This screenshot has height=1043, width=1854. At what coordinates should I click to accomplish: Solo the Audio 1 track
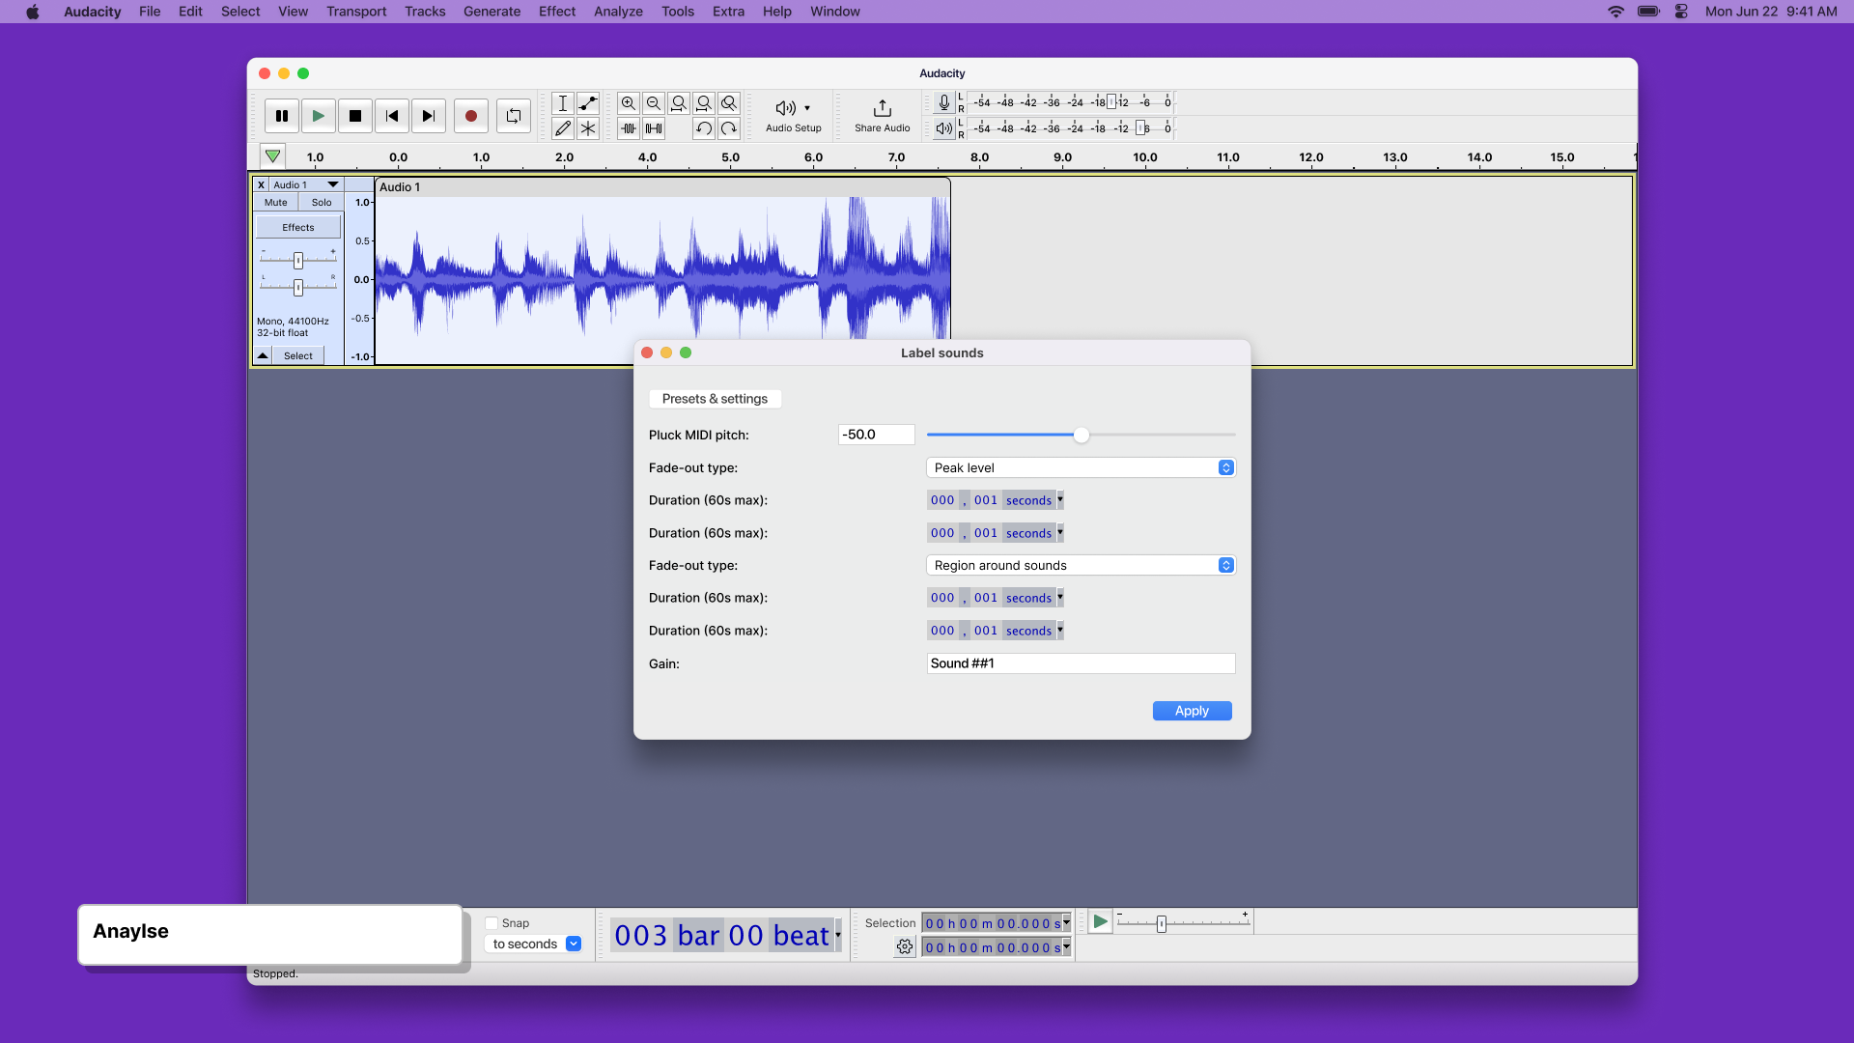coord(321,202)
